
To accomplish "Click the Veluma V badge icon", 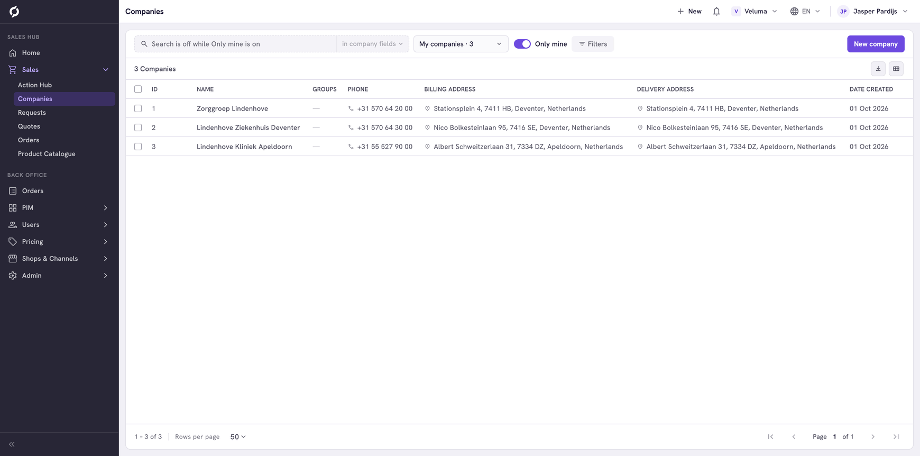I will pos(736,11).
